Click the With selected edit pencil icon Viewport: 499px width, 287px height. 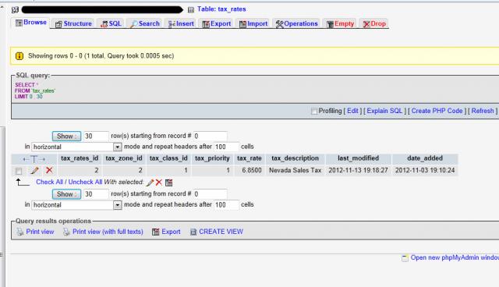(150, 182)
